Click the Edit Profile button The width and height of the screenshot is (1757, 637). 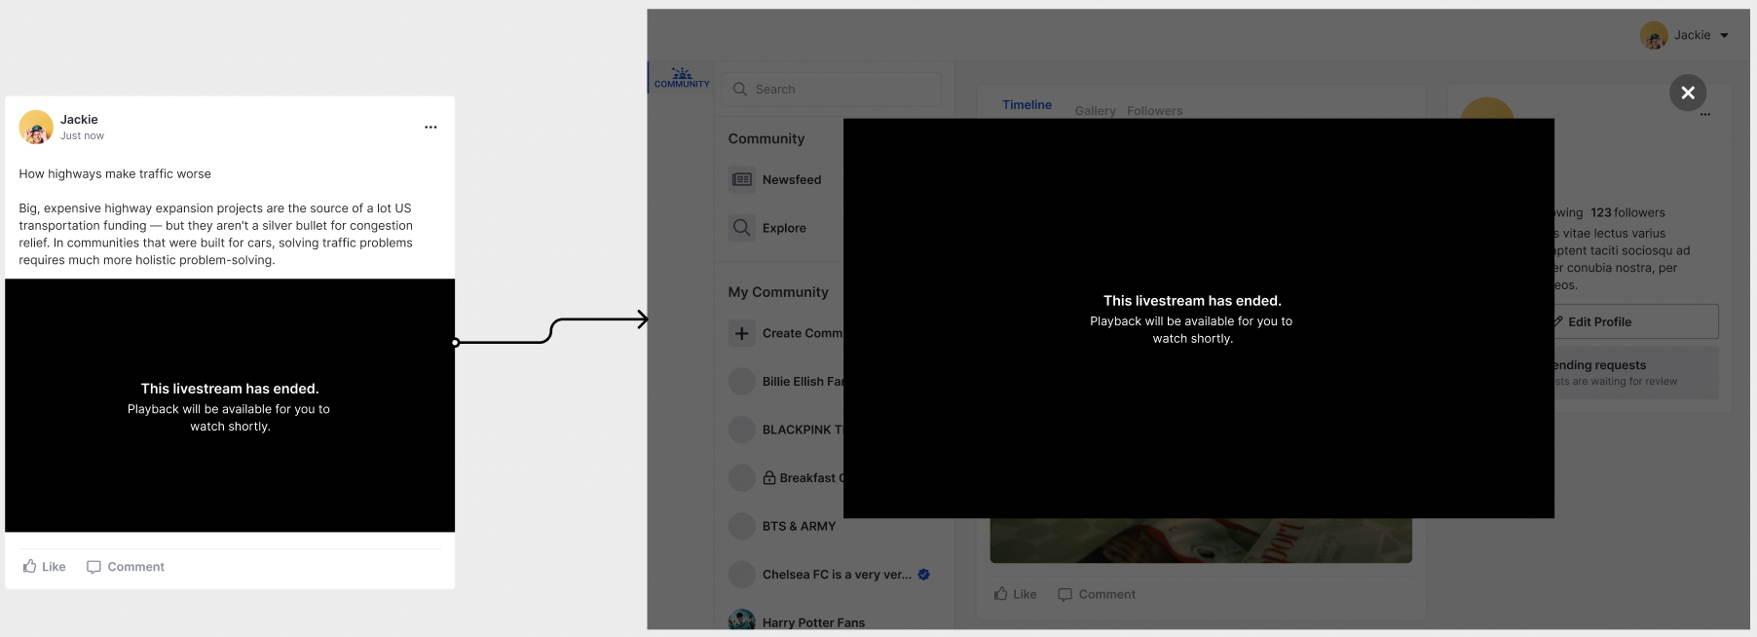(1634, 321)
